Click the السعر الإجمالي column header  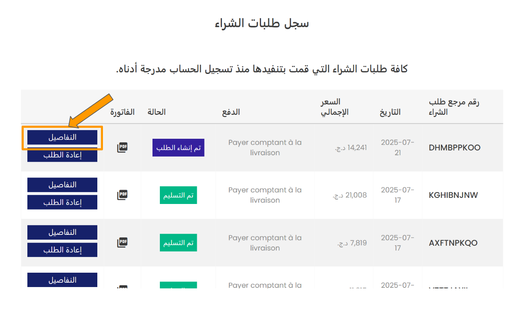335,107
